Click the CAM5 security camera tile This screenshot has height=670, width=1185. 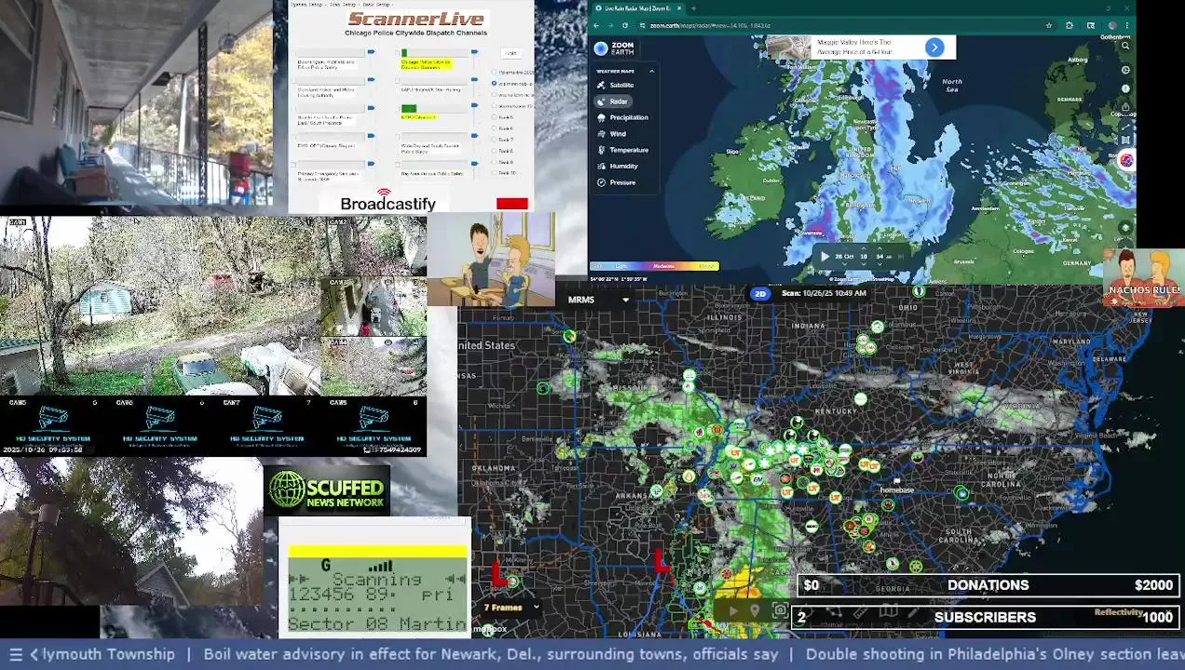(53, 425)
